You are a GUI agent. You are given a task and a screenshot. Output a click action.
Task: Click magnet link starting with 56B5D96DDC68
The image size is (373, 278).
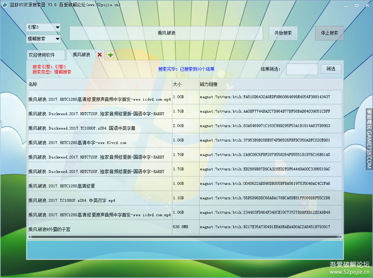[x=265, y=198]
